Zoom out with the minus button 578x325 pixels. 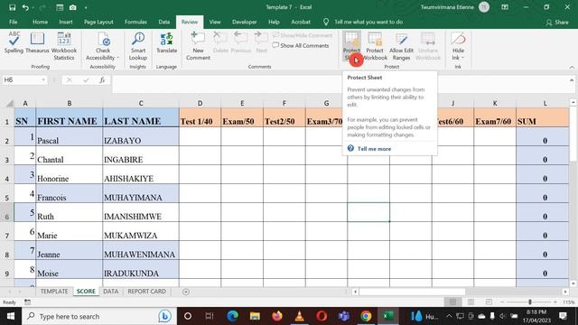[x=502, y=302]
